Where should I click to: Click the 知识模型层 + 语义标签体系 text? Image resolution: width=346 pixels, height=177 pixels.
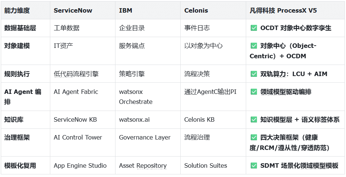pos(300,119)
